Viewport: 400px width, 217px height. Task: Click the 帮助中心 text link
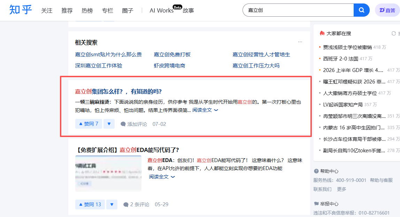click(x=329, y=171)
